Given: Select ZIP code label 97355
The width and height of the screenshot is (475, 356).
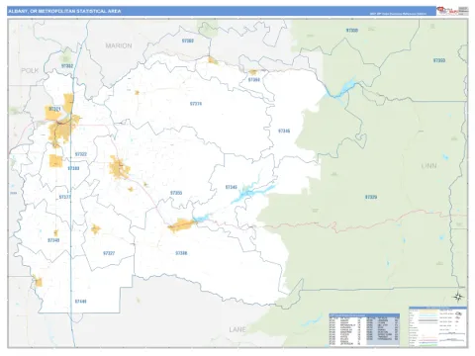Looking at the screenshot, I should (176, 193).
